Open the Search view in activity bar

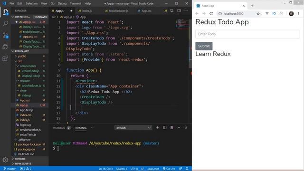pyautogui.click(x=5, y=23)
